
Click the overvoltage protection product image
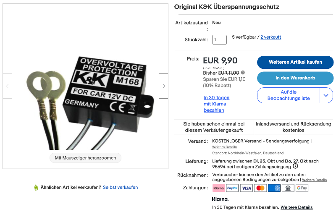click(90, 103)
